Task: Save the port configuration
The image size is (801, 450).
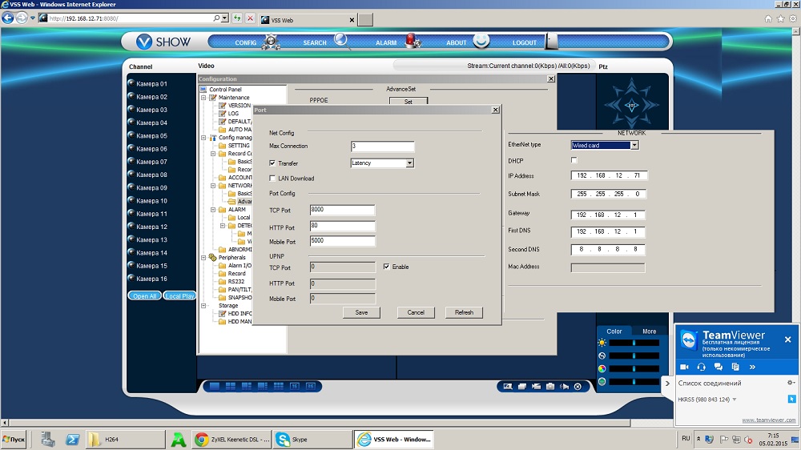Action: point(361,312)
